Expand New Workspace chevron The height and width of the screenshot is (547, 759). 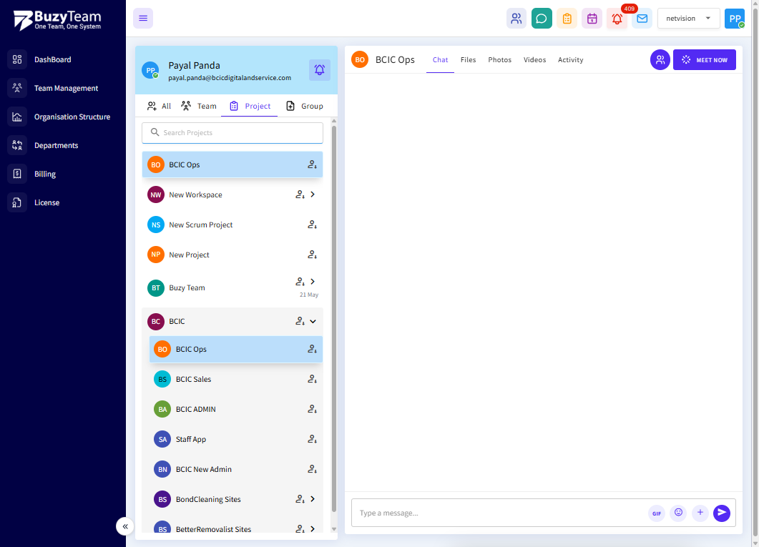[x=313, y=194]
